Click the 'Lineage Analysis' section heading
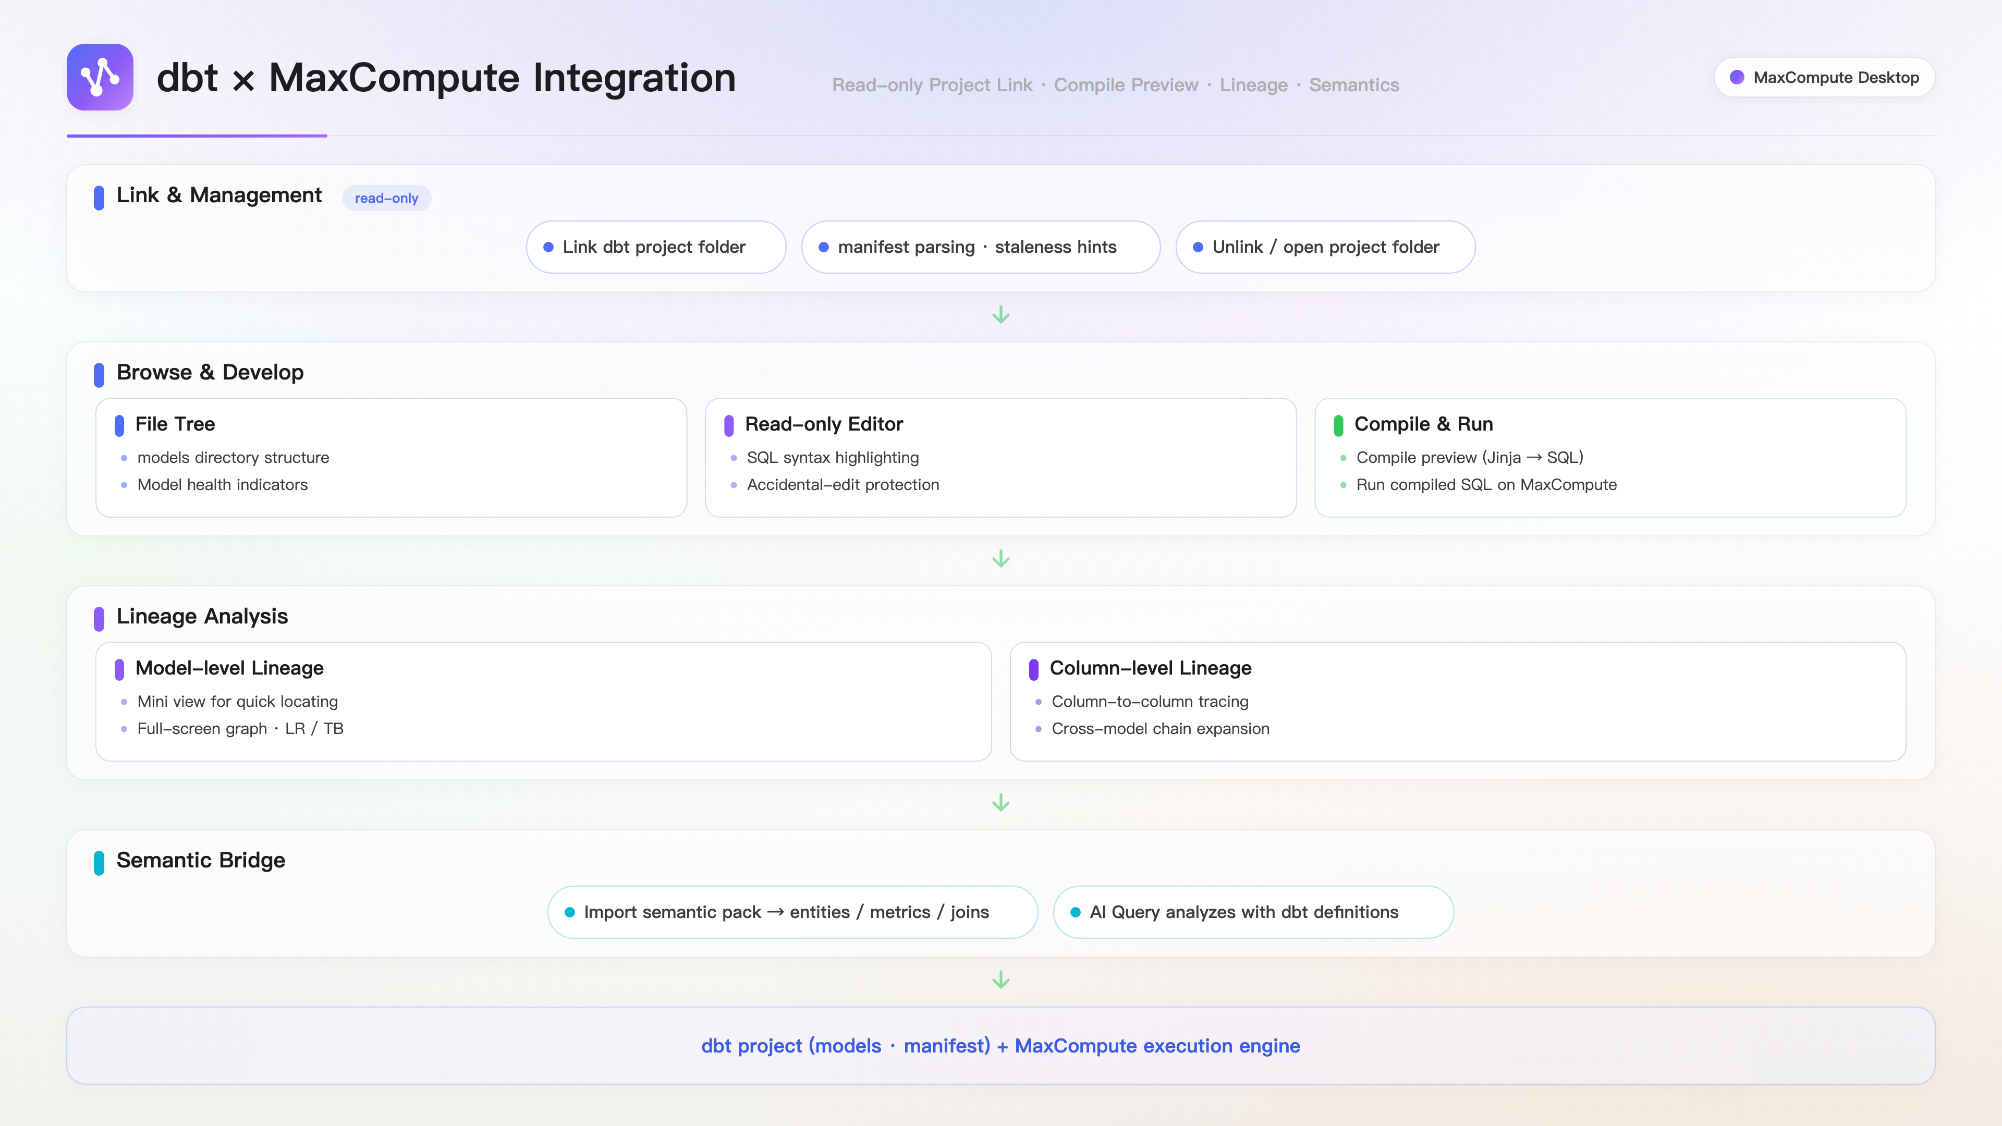Screen dimensions: 2002x1126 pos(202,616)
